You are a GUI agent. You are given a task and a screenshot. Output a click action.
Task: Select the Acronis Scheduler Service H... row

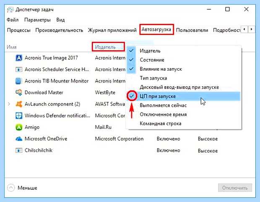(57, 69)
